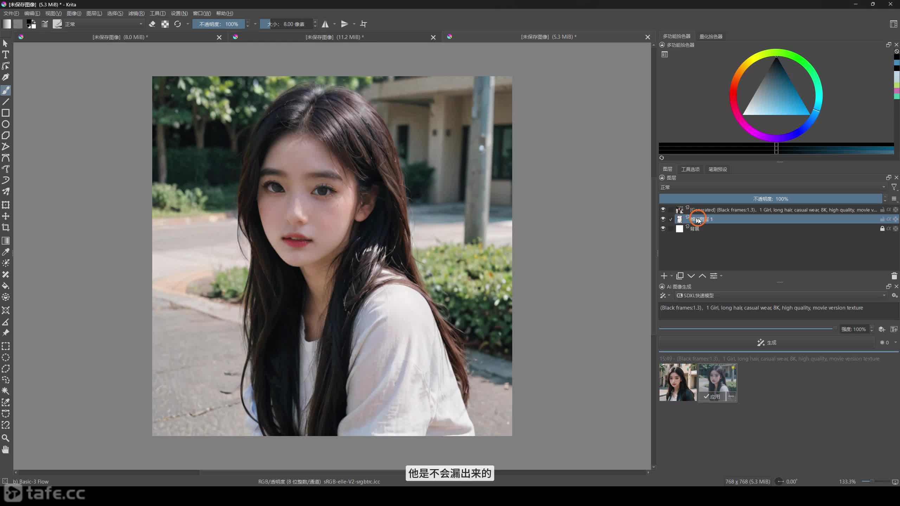Select the Color Sampler eyedropper tool
Screen dimensions: 900x506
(6, 252)
